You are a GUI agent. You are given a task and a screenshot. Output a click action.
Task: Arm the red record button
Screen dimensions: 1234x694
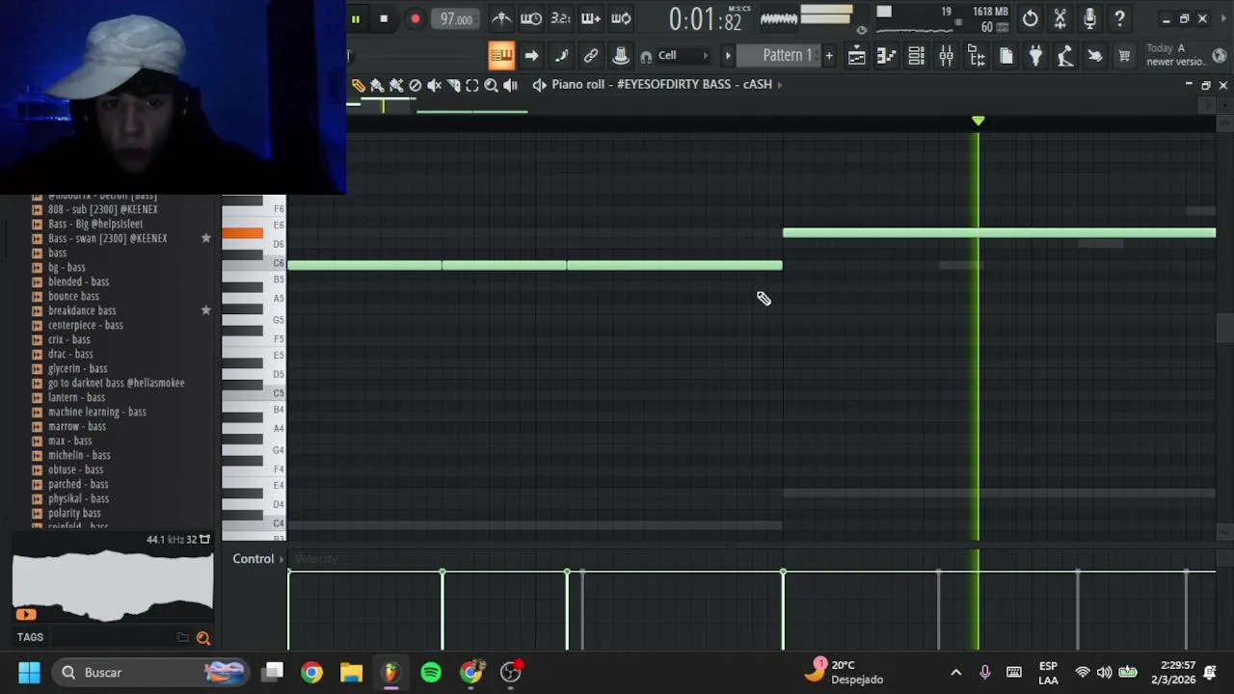[416, 19]
